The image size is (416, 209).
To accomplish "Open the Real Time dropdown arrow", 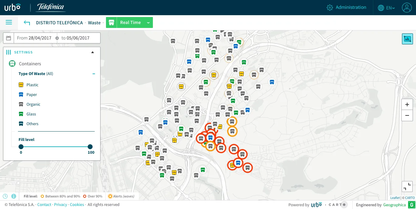I will tap(148, 23).
